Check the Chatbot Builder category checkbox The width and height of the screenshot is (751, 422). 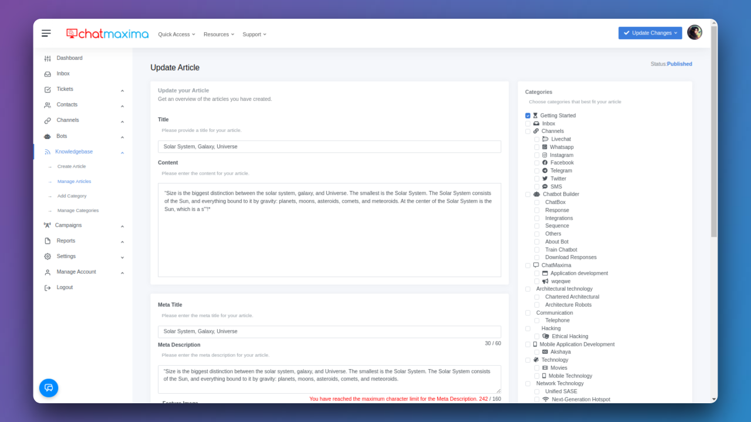528,195
